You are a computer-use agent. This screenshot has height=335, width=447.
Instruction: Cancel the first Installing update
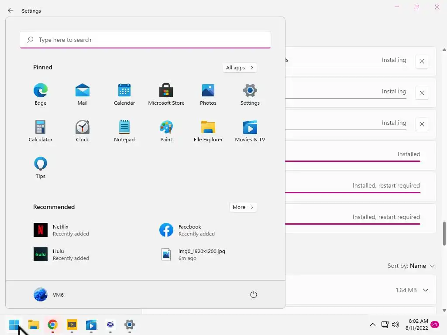(422, 61)
